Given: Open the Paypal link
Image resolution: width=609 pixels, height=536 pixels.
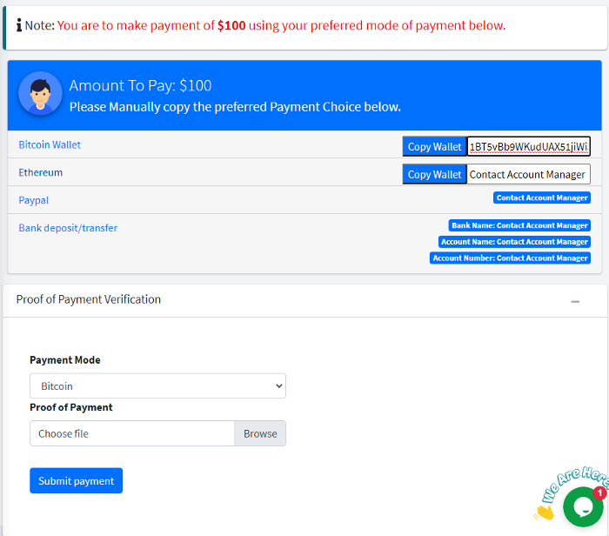Looking at the screenshot, I should (x=34, y=200).
